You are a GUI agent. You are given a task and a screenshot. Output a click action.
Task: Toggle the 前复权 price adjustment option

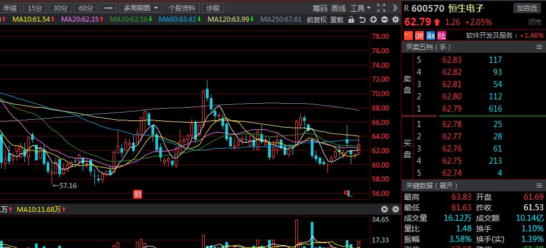pos(317,19)
